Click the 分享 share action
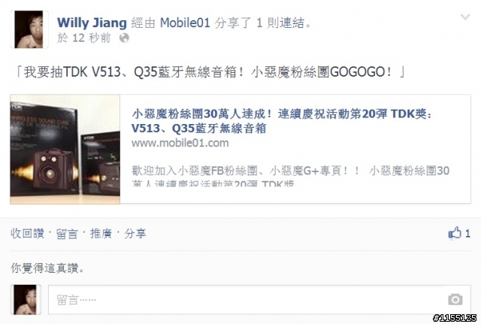 (x=135, y=234)
